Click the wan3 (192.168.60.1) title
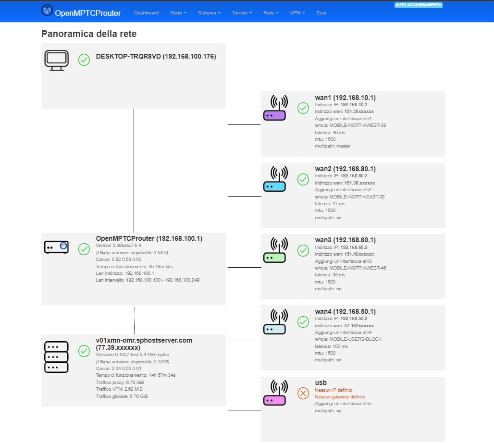Screen dimensions: 494x445 point(346,240)
